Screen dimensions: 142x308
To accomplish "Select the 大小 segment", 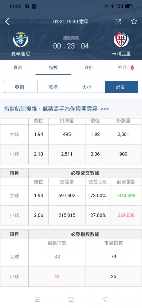I will (88, 87).
